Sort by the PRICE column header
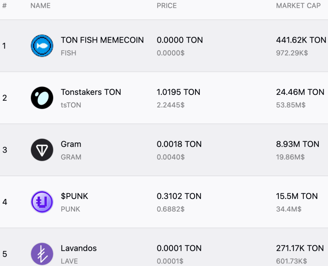328x266 pixels. [x=167, y=6]
